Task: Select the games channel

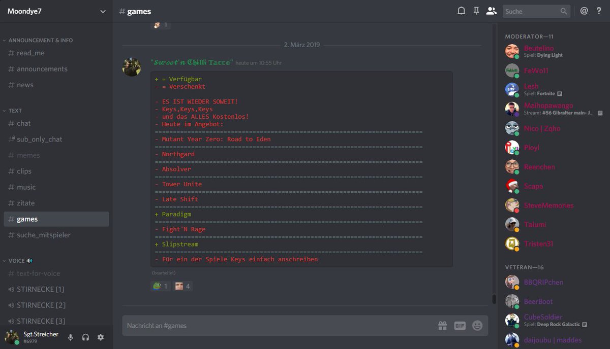Action: [56, 219]
